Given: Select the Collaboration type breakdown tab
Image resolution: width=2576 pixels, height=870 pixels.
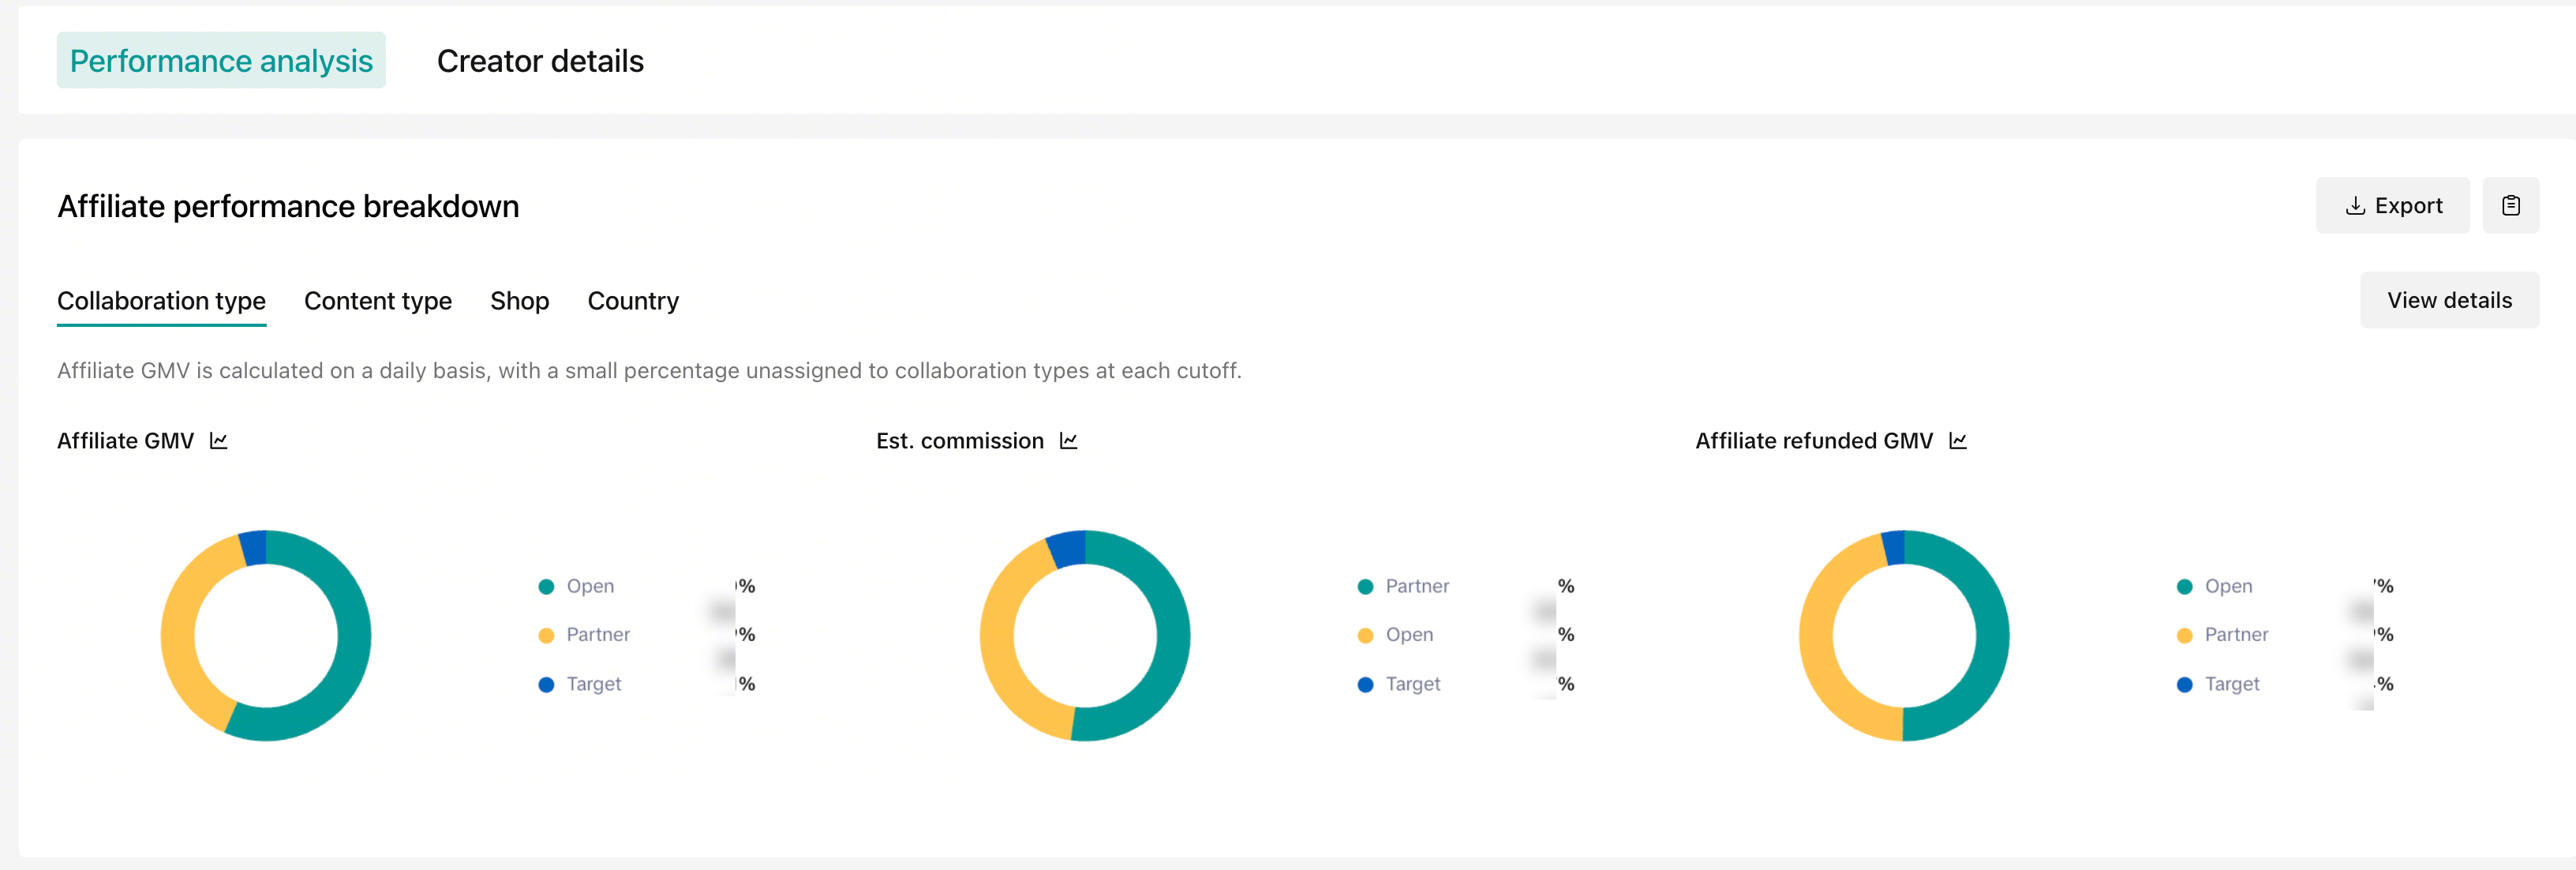Looking at the screenshot, I should point(161,301).
